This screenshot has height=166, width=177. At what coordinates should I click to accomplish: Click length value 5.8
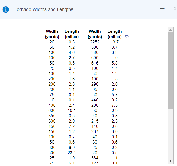click(114, 63)
